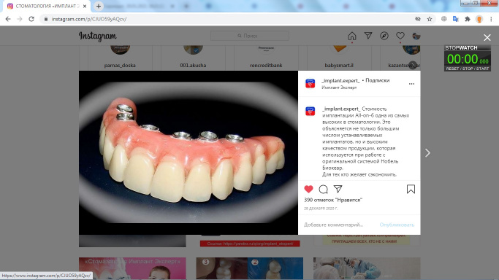Image resolution: width=499 pixels, height=280 pixels.
Task: Click _implant.expert_ username in post header
Action: click(x=340, y=81)
